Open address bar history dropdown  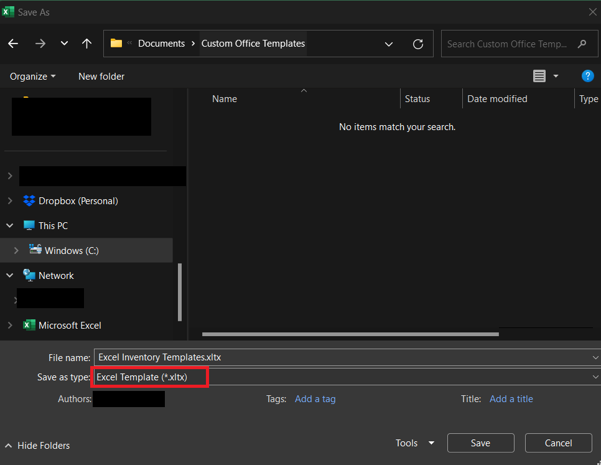pyautogui.click(x=389, y=44)
